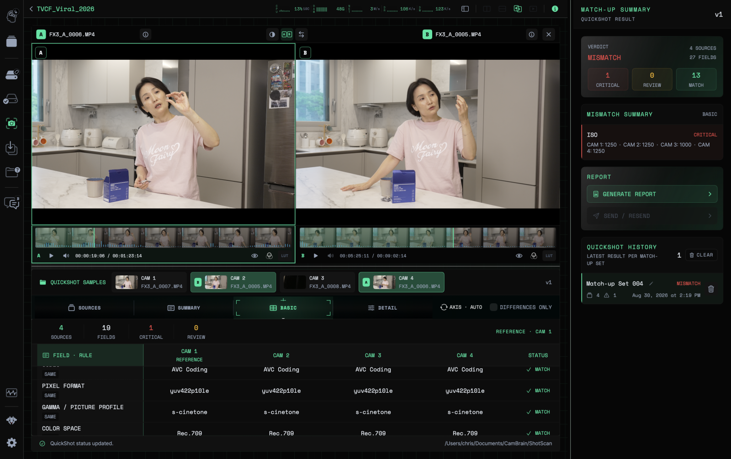Click viewer B filmstrip timeline
Viewport: 731px width, 459px height.
click(428, 237)
